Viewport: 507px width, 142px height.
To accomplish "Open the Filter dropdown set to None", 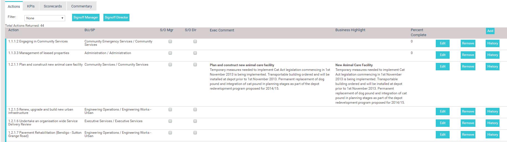I will click(x=45, y=18).
